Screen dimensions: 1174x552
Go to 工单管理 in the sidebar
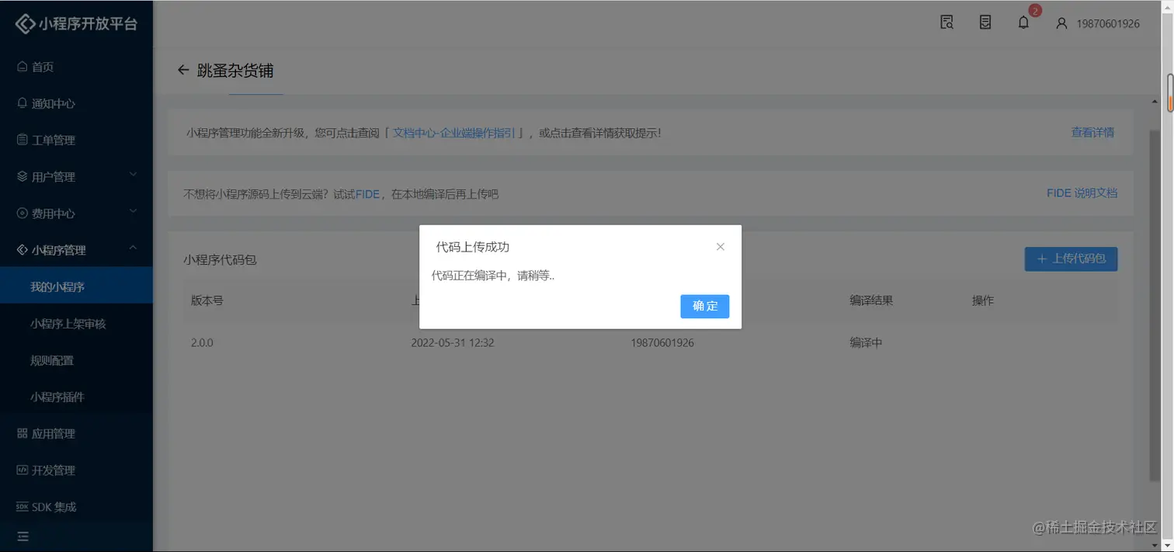(x=76, y=140)
